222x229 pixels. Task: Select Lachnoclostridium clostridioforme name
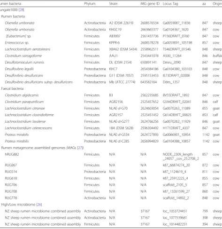(x=29, y=115)
